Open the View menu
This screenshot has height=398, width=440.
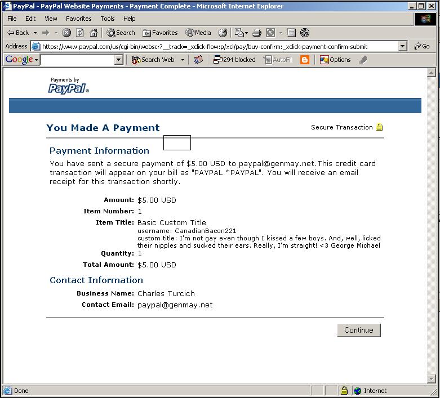[x=51, y=19]
